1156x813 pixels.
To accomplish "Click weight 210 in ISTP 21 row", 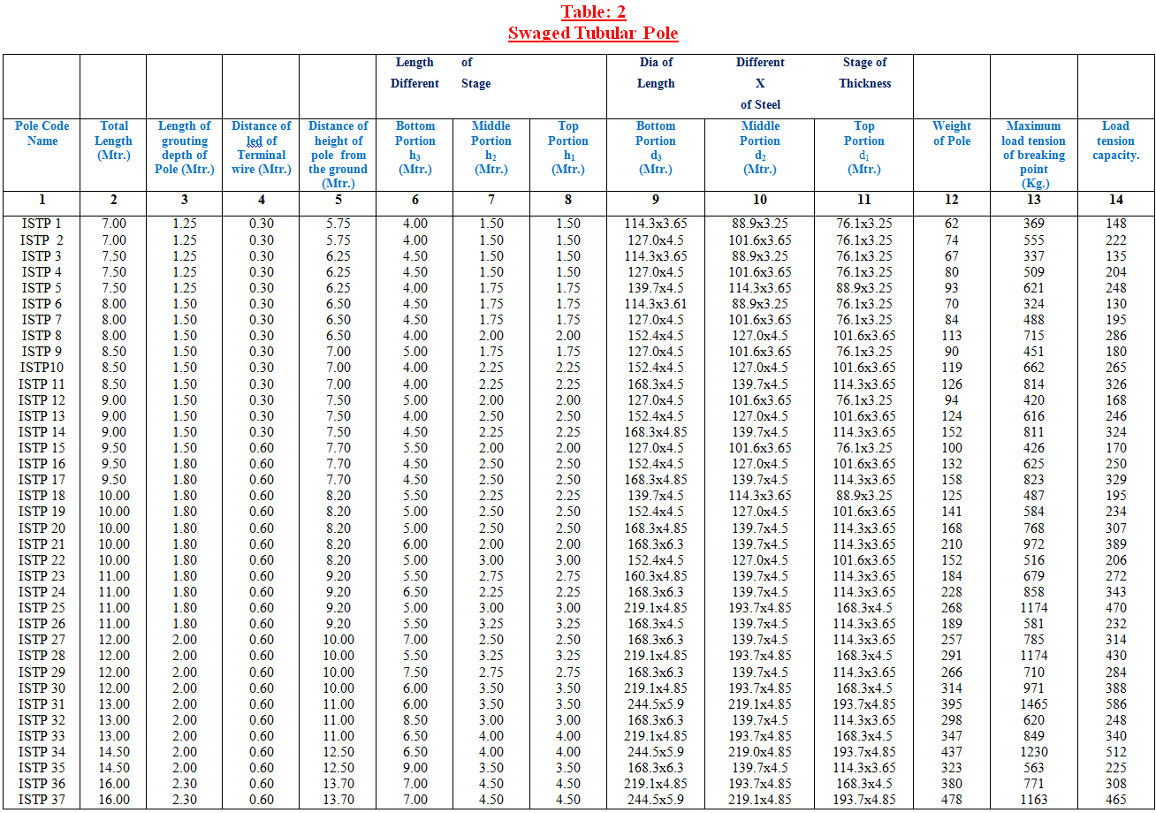I will coord(952,544).
